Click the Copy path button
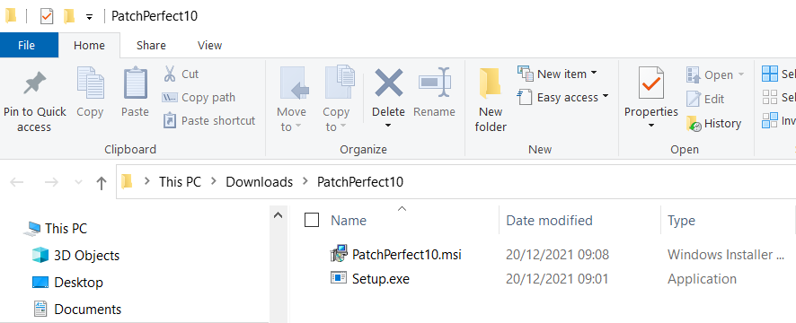796x323 pixels. click(x=199, y=98)
